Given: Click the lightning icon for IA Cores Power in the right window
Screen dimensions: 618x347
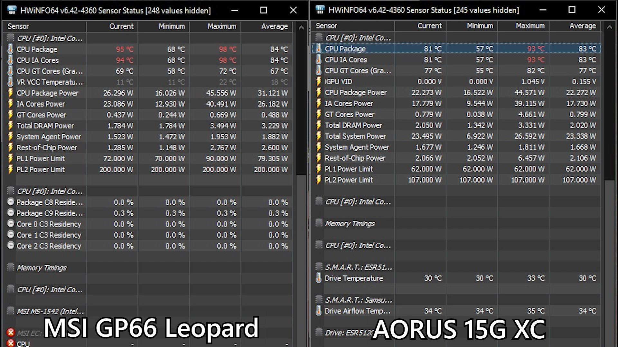Looking at the screenshot, I should click(319, 103).
